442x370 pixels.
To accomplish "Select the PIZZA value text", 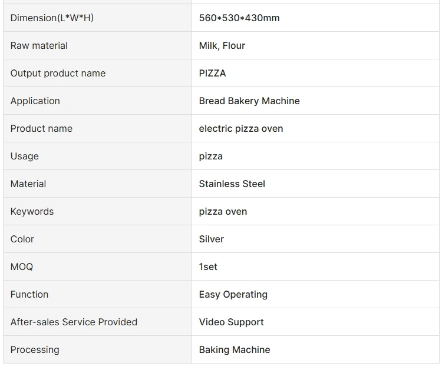I will point(212,73).
